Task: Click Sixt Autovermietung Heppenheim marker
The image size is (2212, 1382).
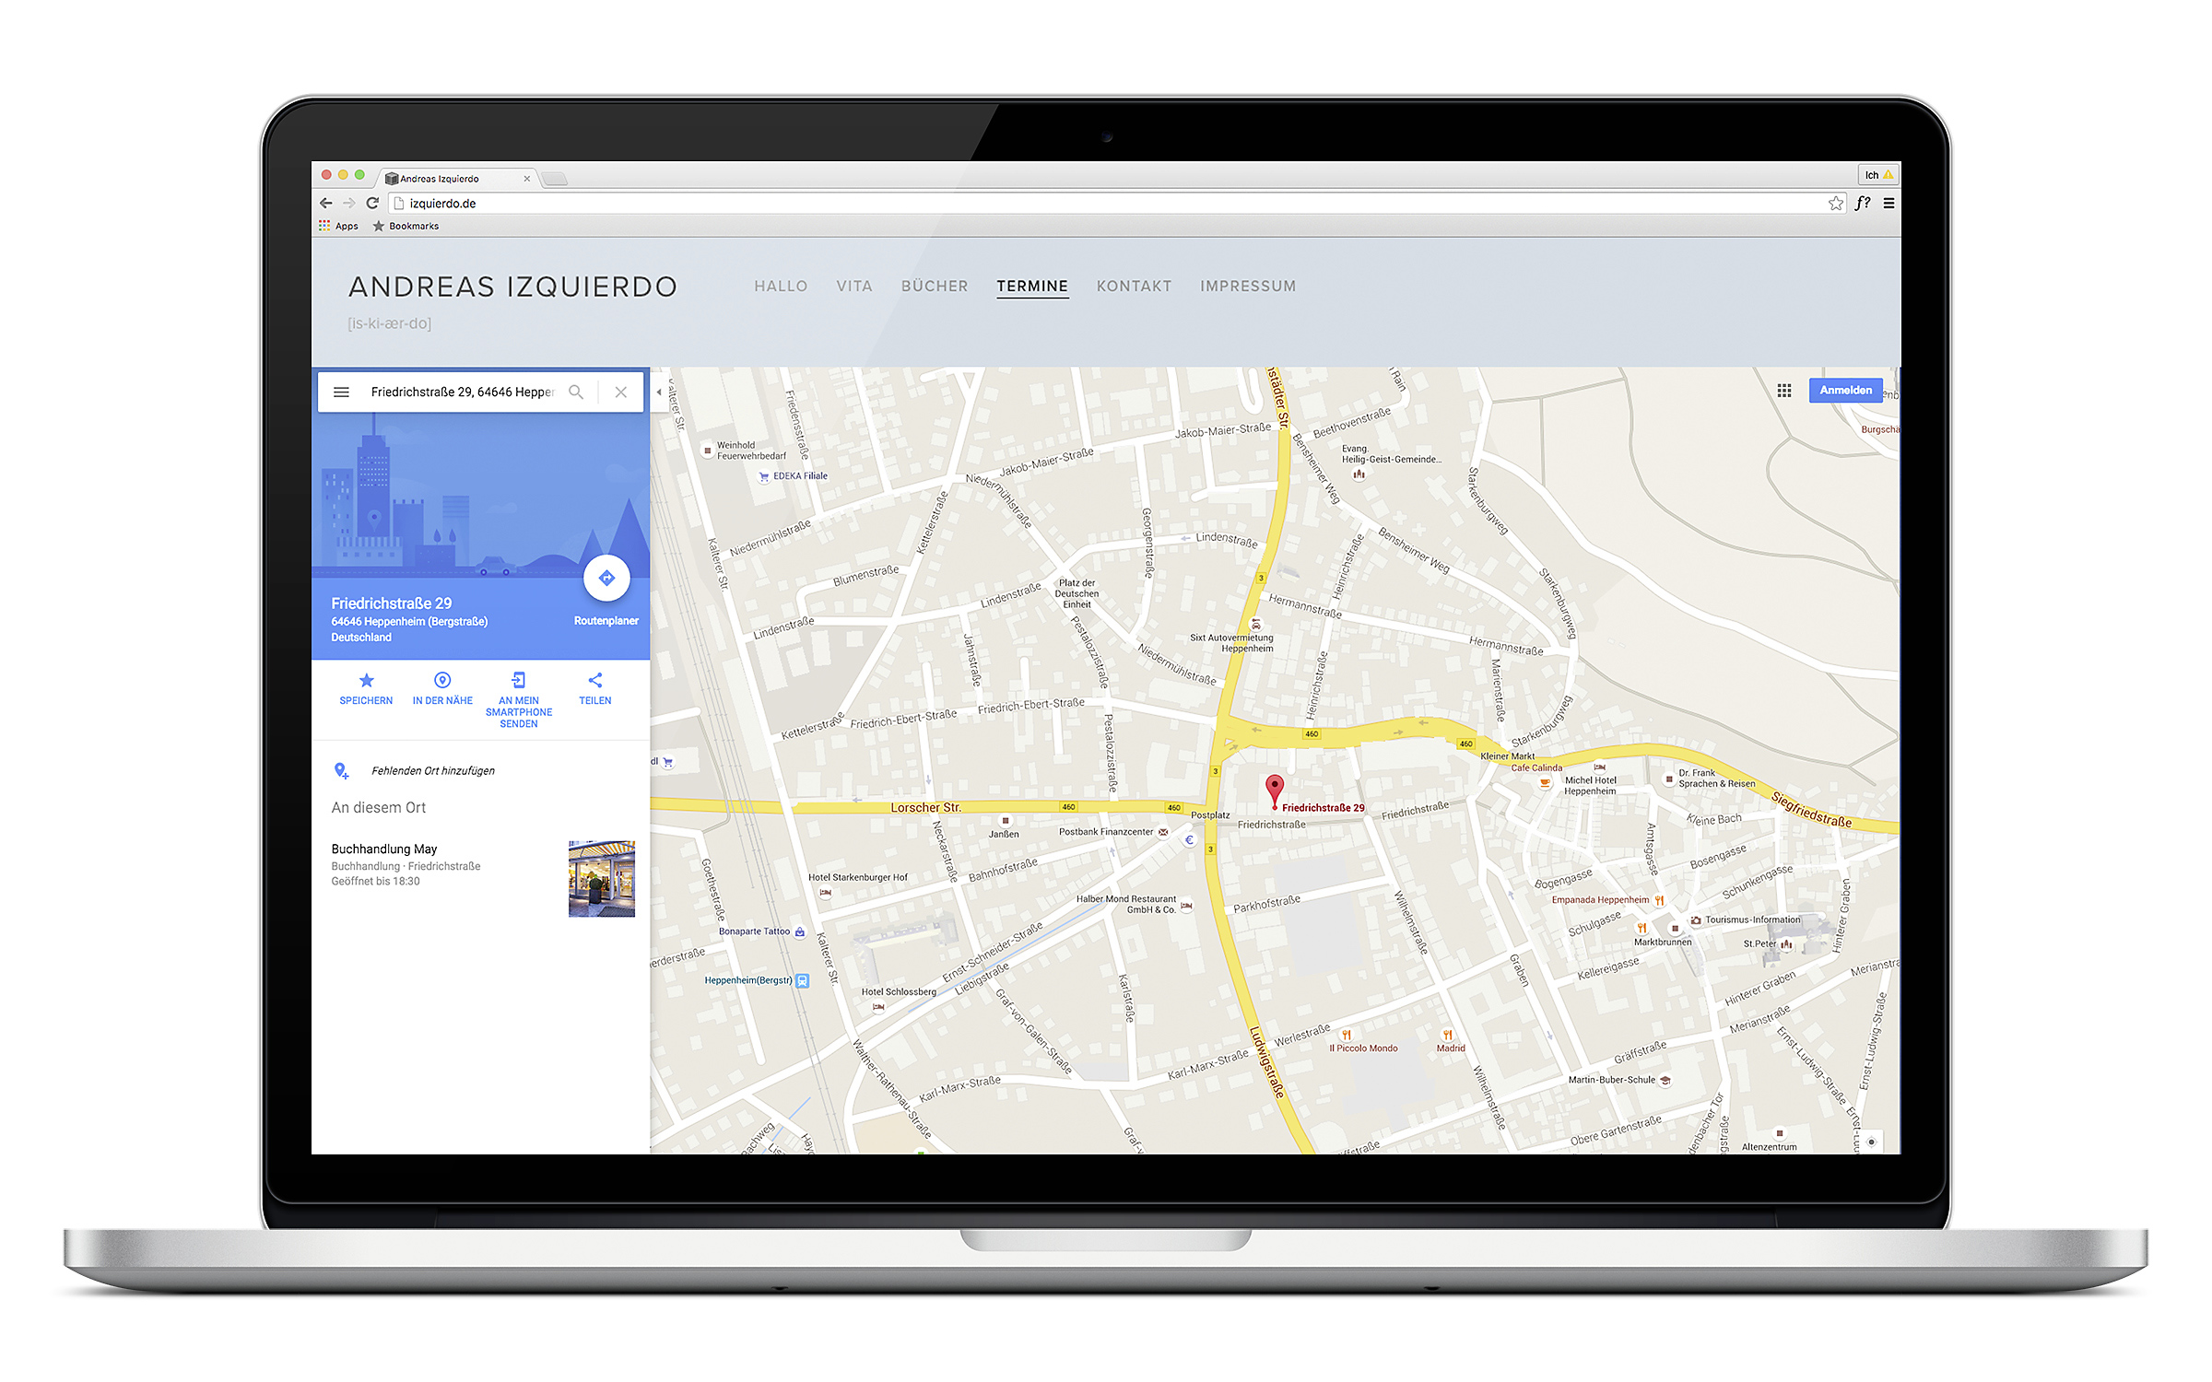Action: 1255,625
